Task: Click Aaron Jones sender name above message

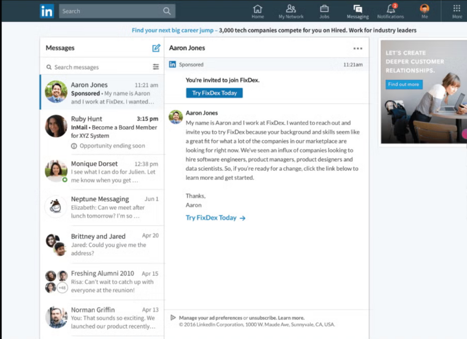Action: click(x=202, y=113)
